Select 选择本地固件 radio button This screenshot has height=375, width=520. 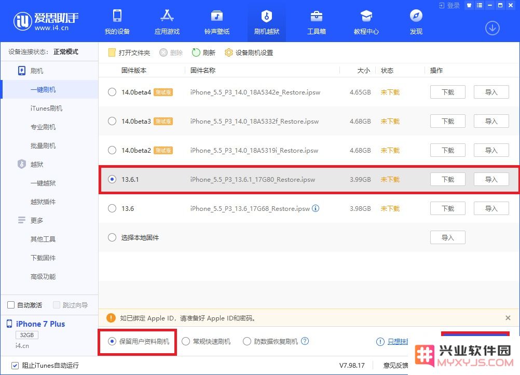[112, 237]
